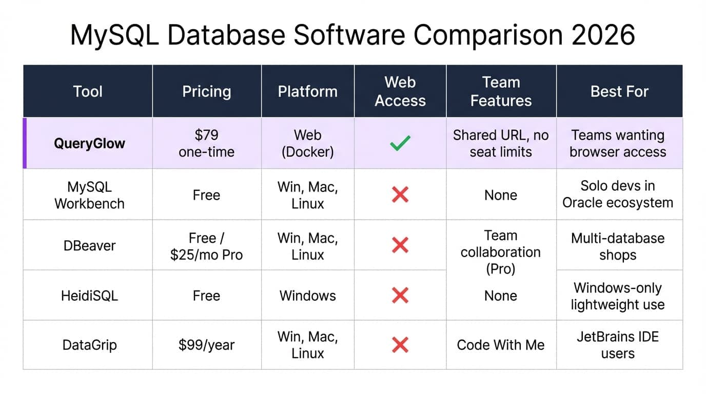The height and width of the screenshot is (394, 706).
Task: Select the Team Features column header
Action: [501, 91]
